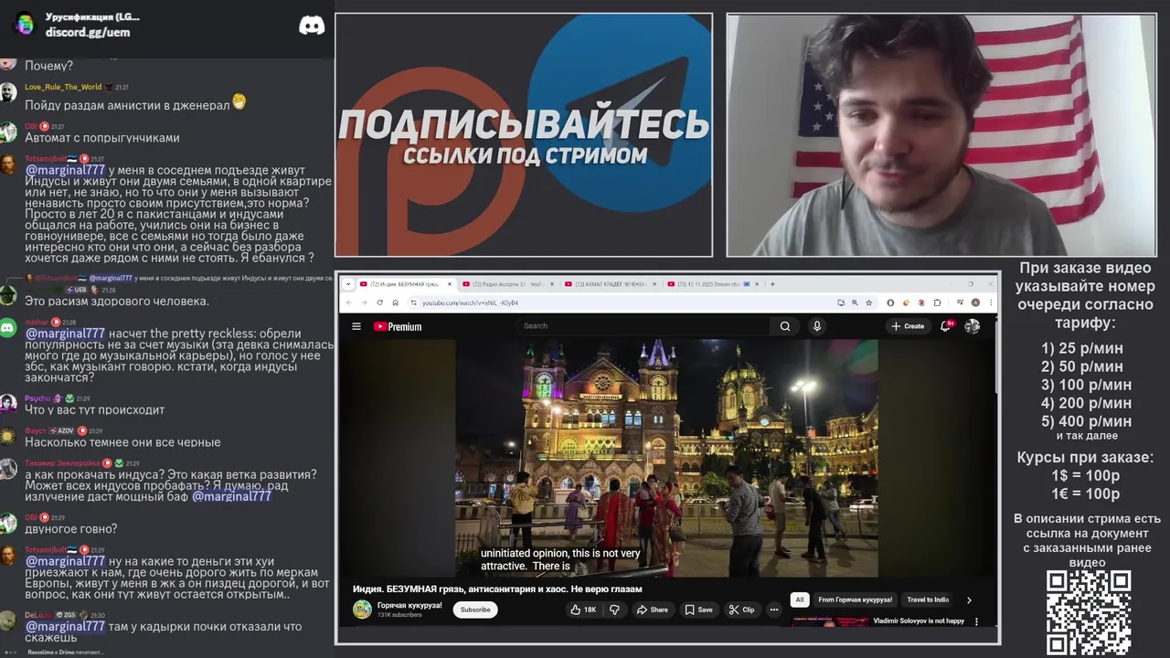Image resolution: width=1170 pixels, height=658 pixels.
Task: Click the 'двуногое говно?' chat message
Action: pyautogui.click(x=71, y=529)
